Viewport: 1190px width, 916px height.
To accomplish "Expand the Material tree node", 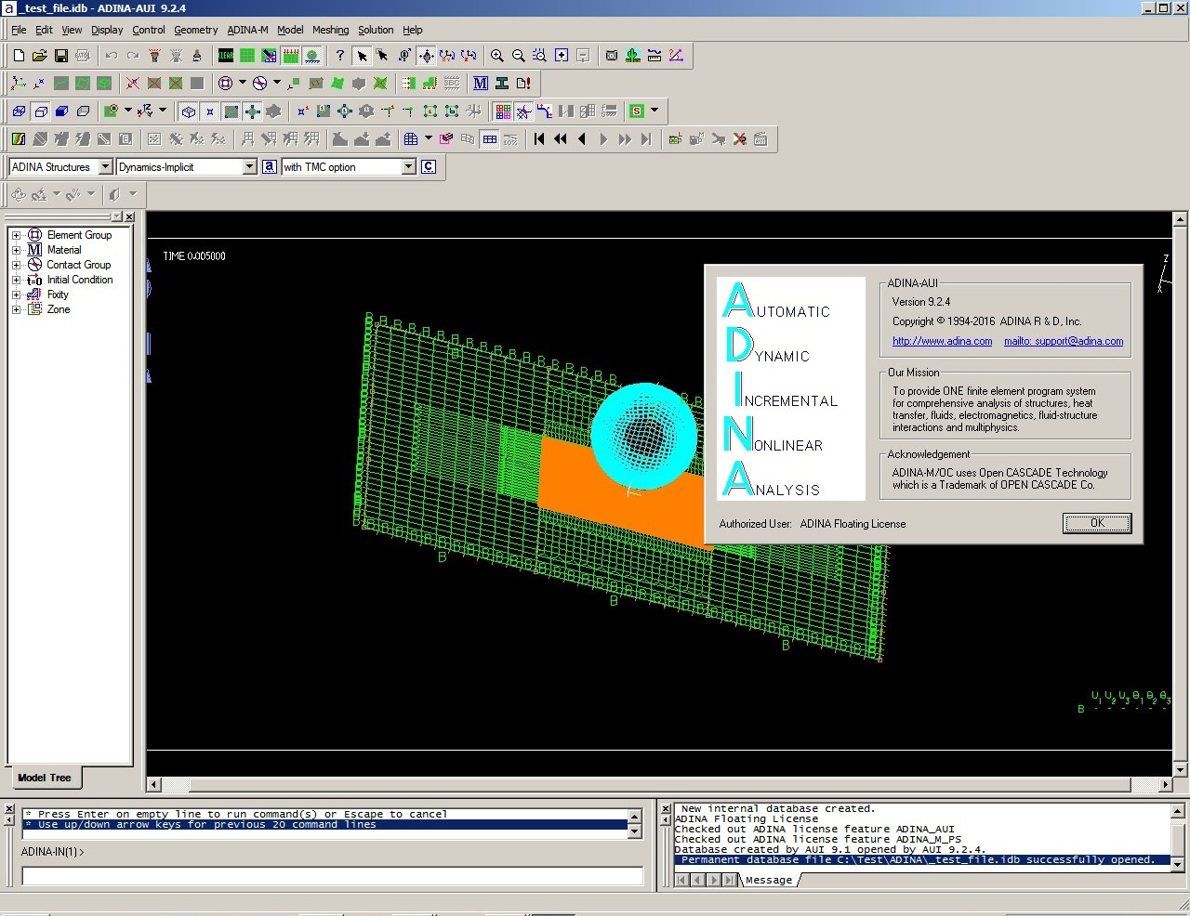I will (16, 250).
